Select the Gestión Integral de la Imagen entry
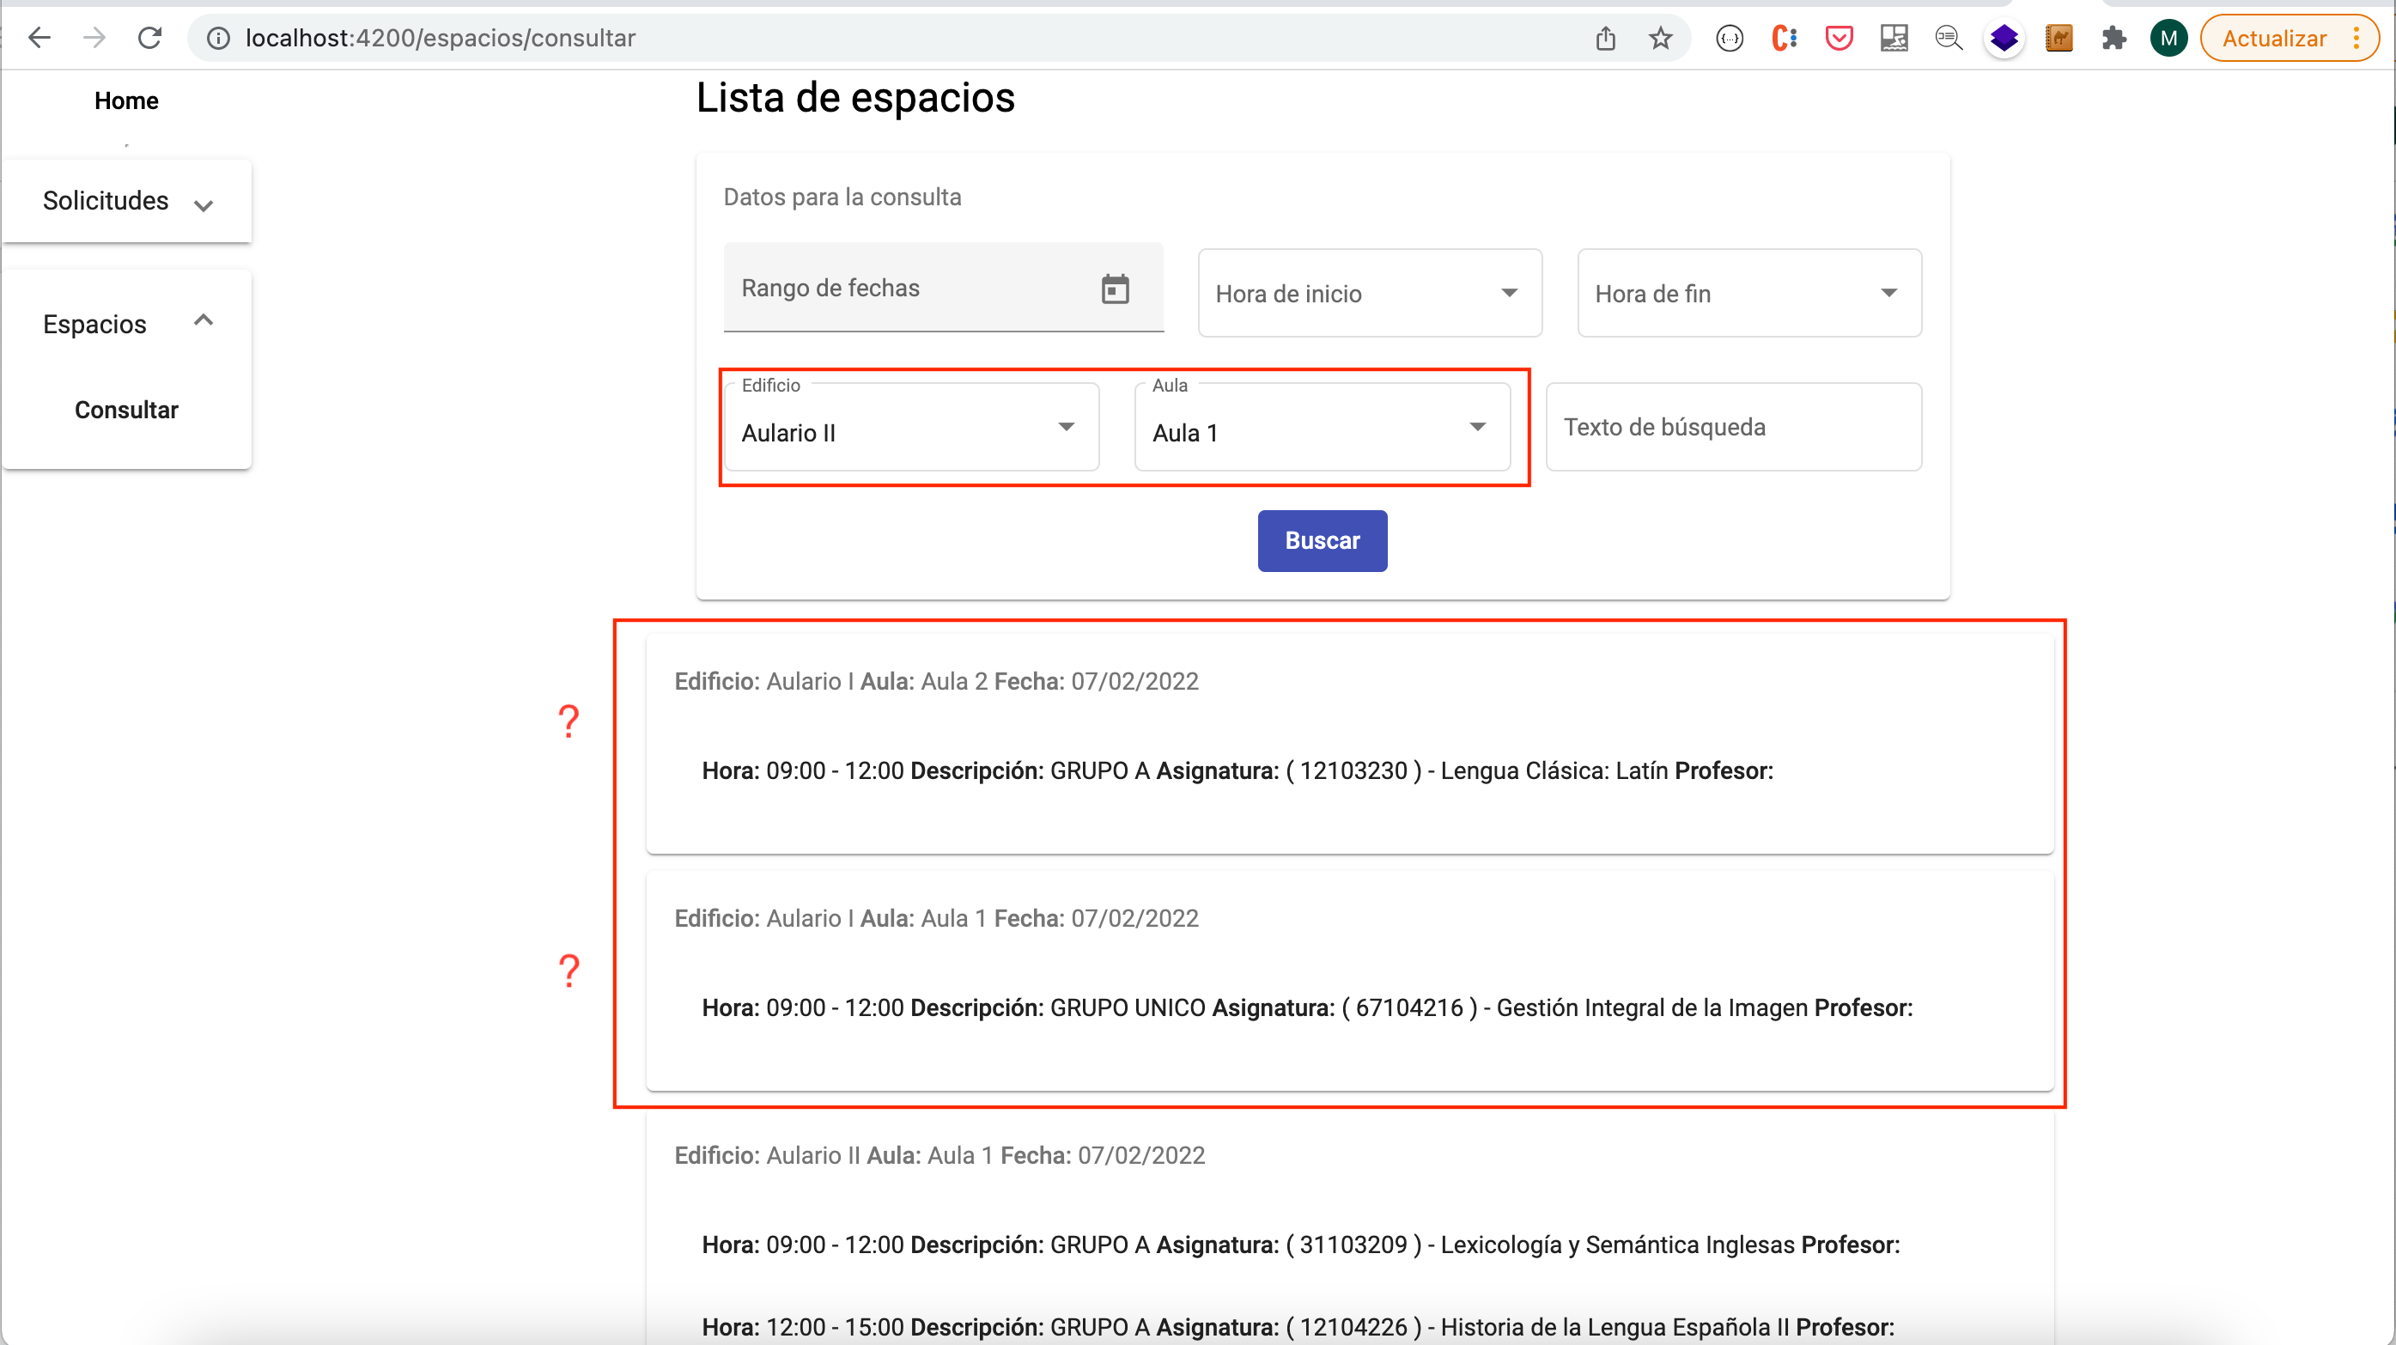 click(1308, 1008)
